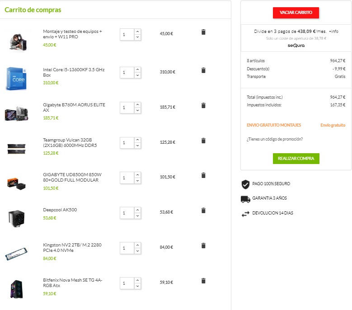Remove Bitfenix Nova Mesh case with trash icon
This screenshot has height=310, width=352.
click(203, 281)
